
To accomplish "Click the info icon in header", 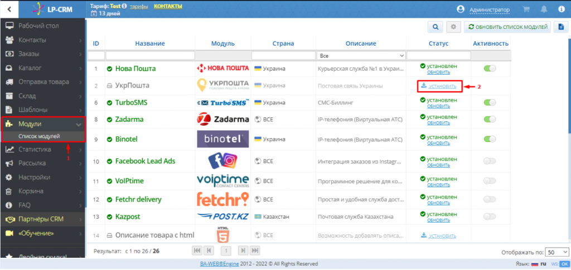I will [561, 10].
